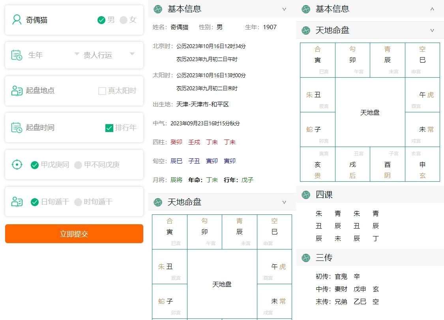This screenshot has width=444, height=320.
Task: Click the green emblem beside 四课
Action: click(x=306, y=195)
